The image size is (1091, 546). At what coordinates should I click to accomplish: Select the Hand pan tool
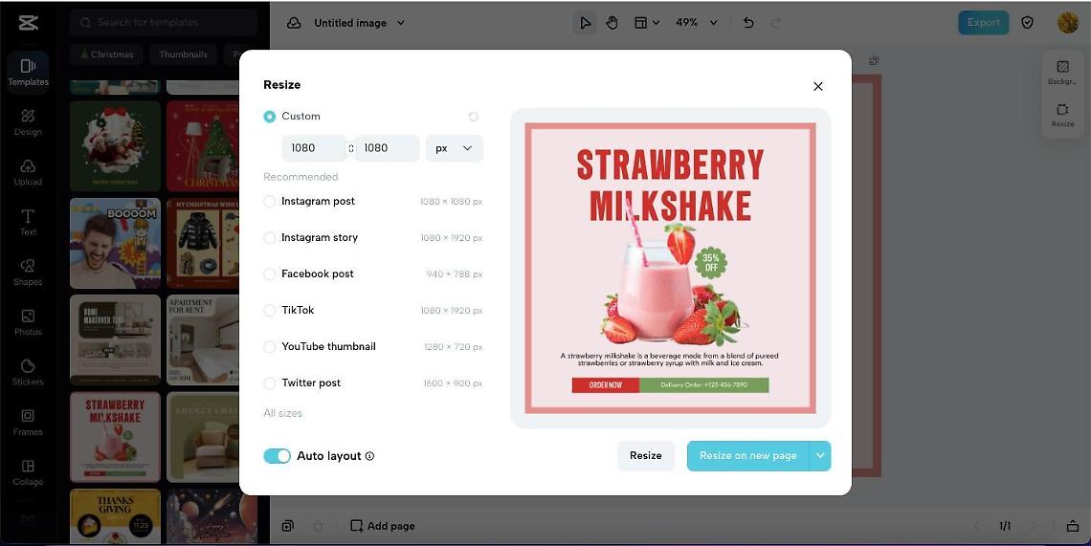pyautogui.click(x=612, y=23)
